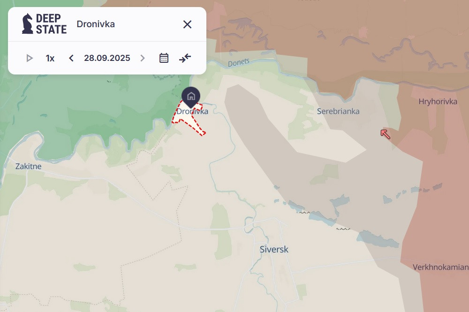Click the DeepState knight logo
Screen dimensions: 469x312
tap(28, 23)
